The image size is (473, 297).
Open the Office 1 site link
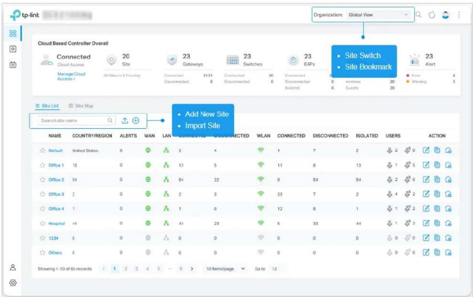(56, 165)
